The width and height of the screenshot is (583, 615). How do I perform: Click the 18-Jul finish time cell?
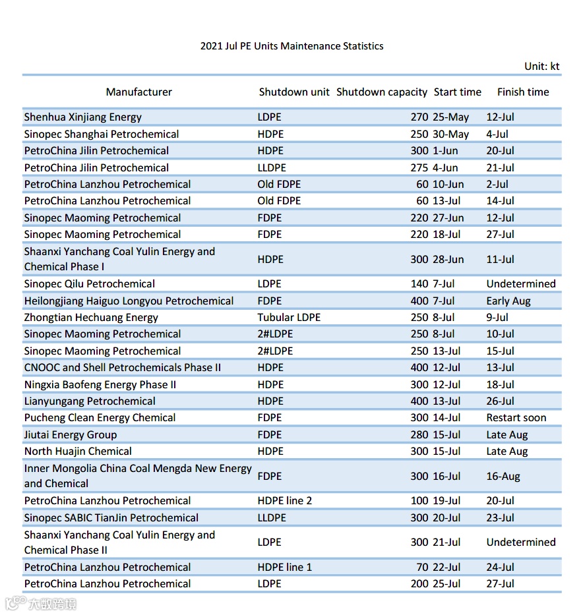click(500, 385)
